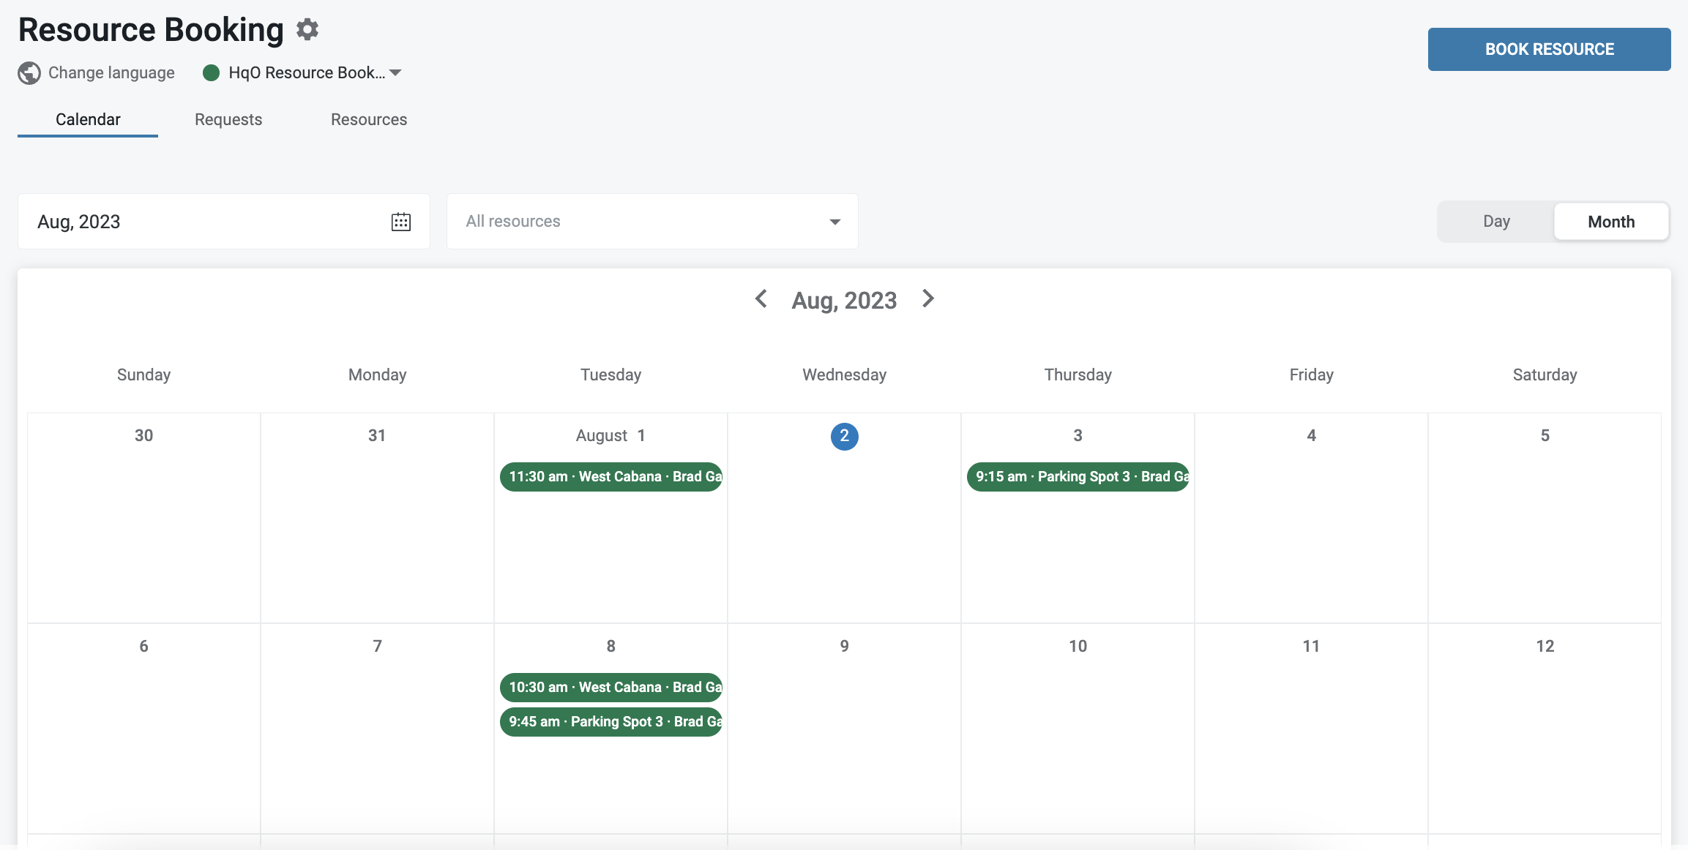1688x850 pixels.
Task: Open the 11:30 am West Cabana booking
Action: pyautogui.click(x=611, y=477)
